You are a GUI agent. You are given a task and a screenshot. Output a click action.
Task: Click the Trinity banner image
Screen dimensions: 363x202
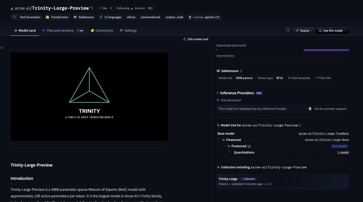pos(89,97)
